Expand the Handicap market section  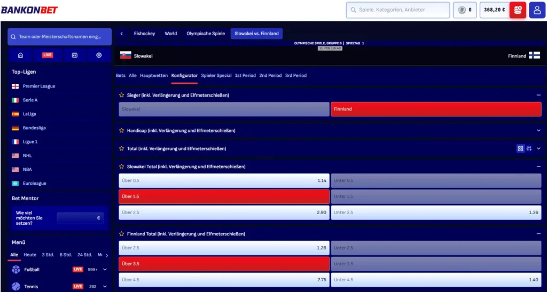538,131
